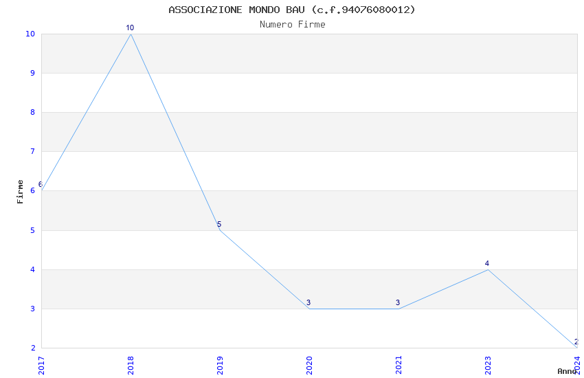Select the 2021 x-axis year label
Image resolution: width=584 pixels, height=378 pixels.
[399, 366]
